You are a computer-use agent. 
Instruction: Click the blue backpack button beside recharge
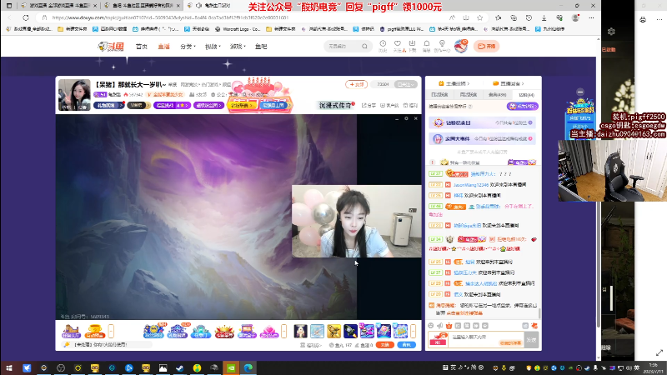pos(406,345)
